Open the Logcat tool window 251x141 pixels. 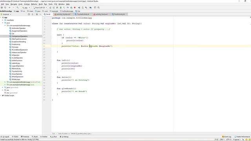5,137
